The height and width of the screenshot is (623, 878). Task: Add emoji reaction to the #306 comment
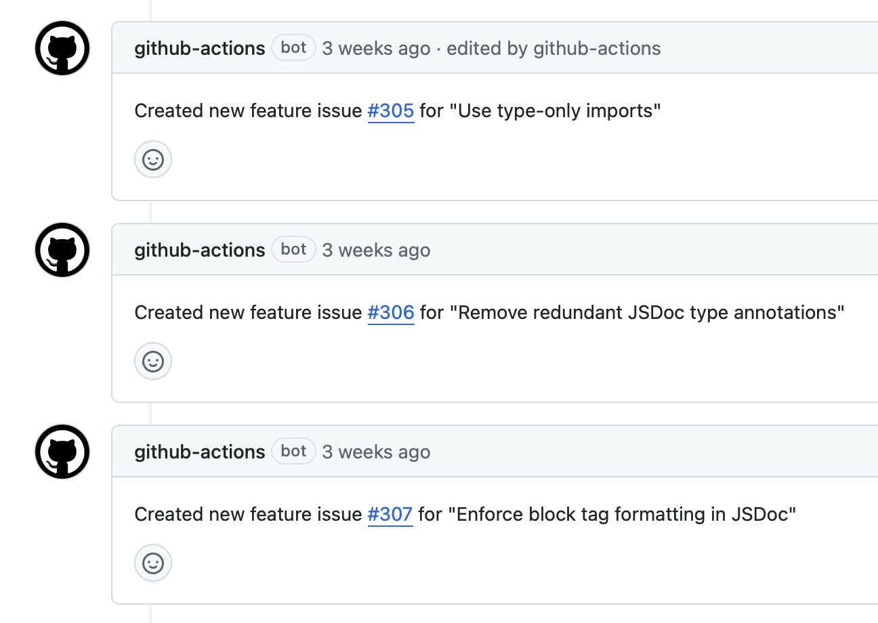[x=153, y=362]
